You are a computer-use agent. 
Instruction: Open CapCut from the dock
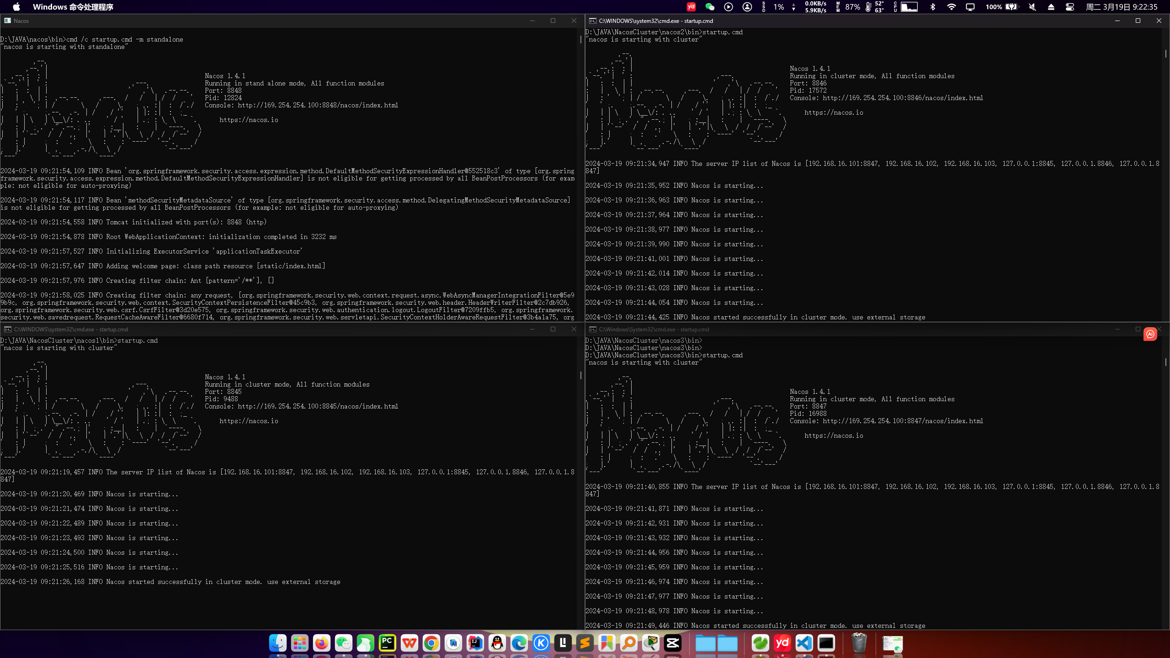click(x=673, y=643)
